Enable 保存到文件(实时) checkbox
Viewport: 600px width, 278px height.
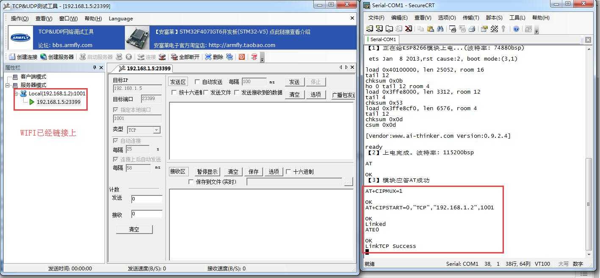point(191,182)
